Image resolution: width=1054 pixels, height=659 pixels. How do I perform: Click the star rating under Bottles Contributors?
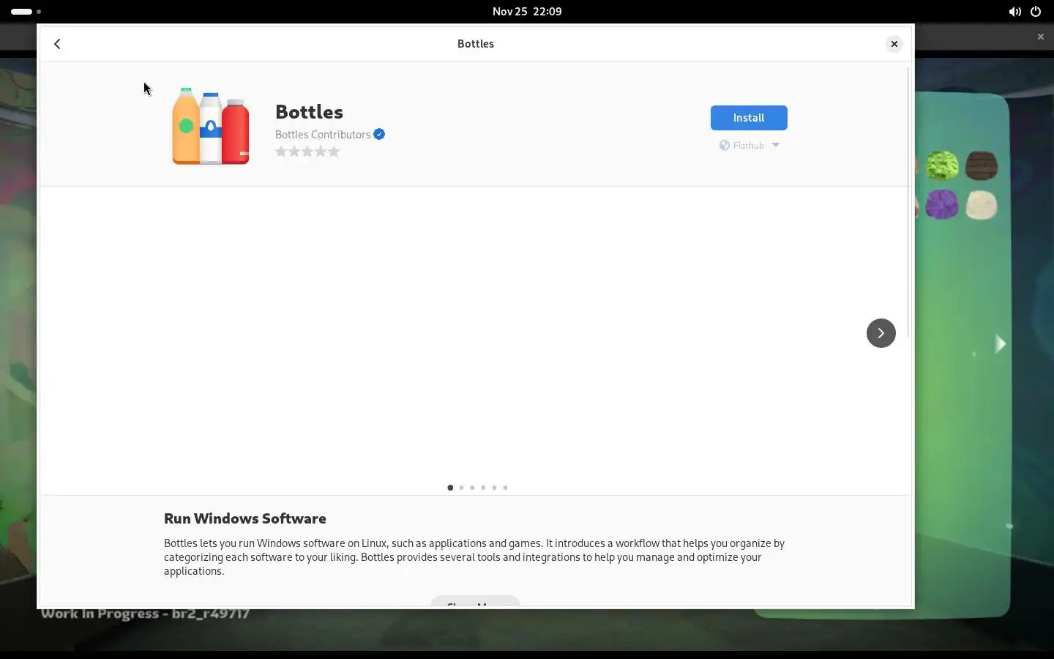pyautogui.click(x=307, y=152)
